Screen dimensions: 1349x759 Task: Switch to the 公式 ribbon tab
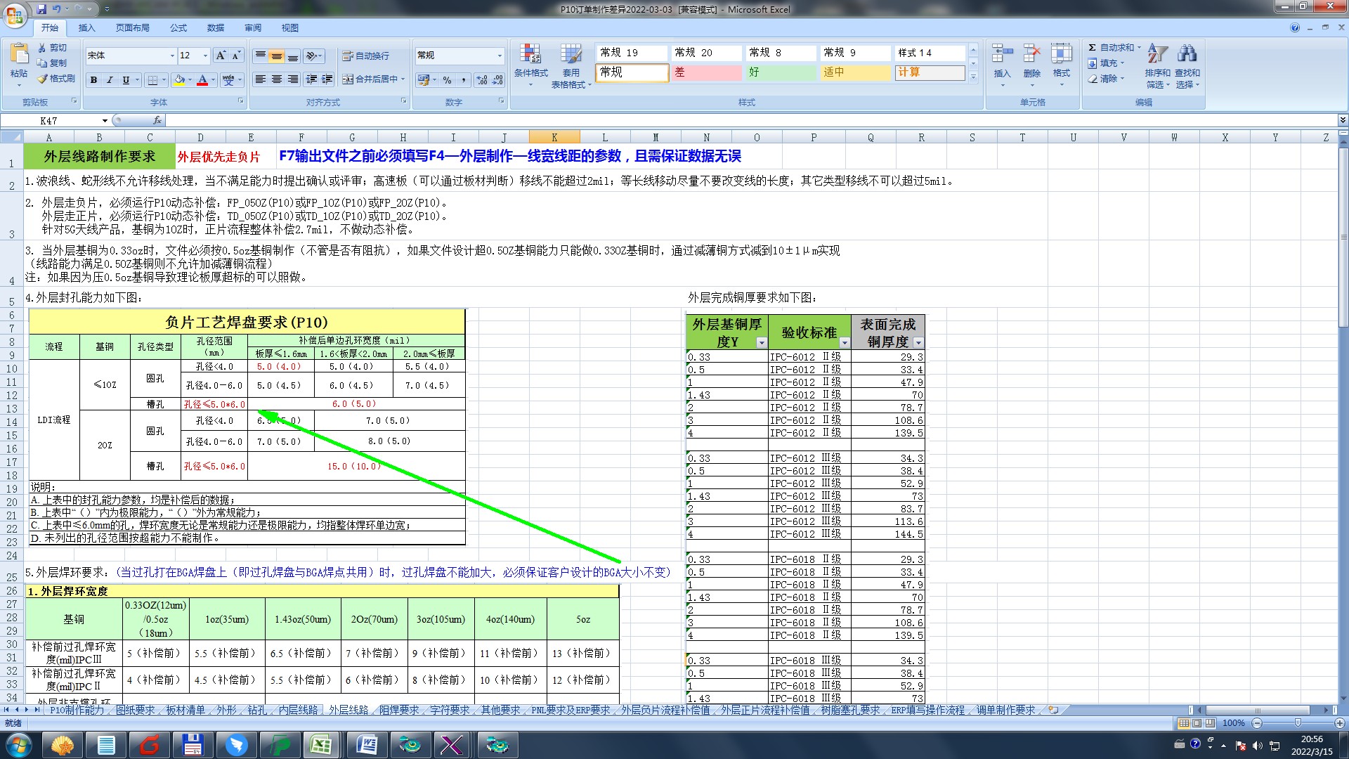pos(178,28)
